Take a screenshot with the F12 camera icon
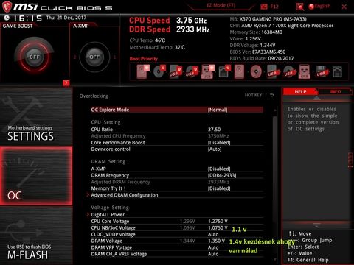Image resolution: width=354 pixels, height=265 pixels. click(264, 7)
